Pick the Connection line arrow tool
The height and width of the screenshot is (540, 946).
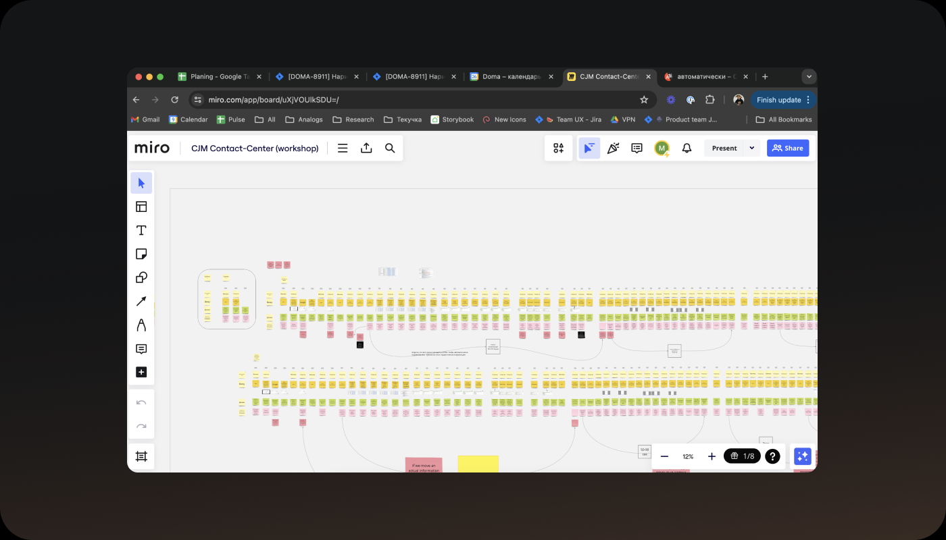tap(141, 302)
